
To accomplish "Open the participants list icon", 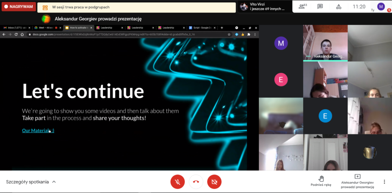I will [302, 7].
